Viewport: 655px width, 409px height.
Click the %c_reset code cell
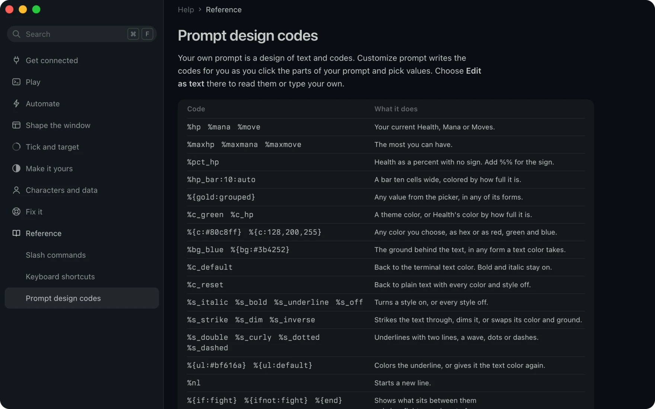click(x=205, y=284)
